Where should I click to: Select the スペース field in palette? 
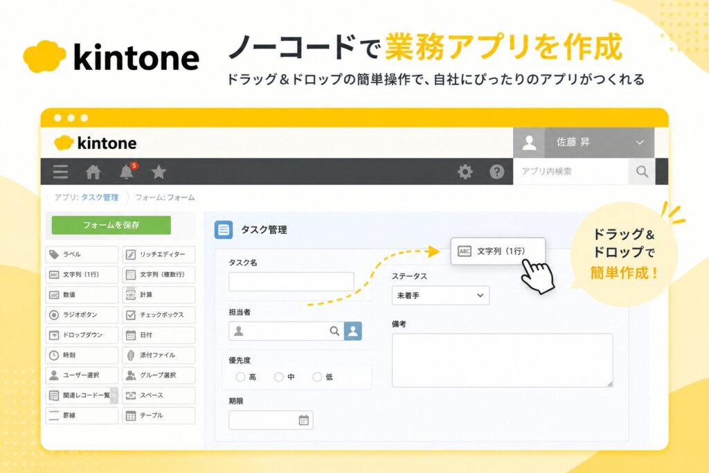click(x=159, y=395)
